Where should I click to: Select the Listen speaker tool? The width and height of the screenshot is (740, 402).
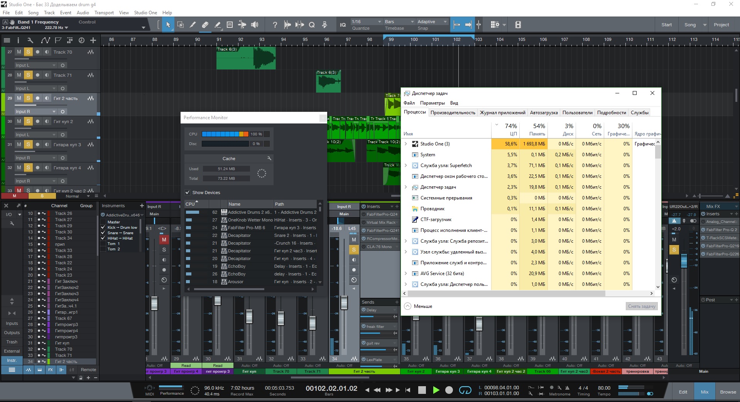(x=254, y=25)
